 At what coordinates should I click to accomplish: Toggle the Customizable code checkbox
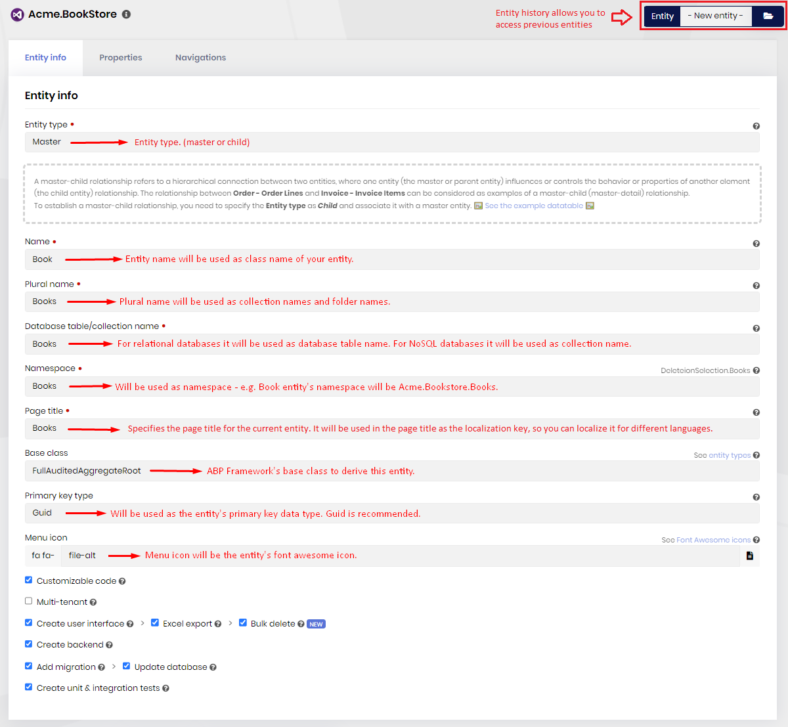coord(28,580)
